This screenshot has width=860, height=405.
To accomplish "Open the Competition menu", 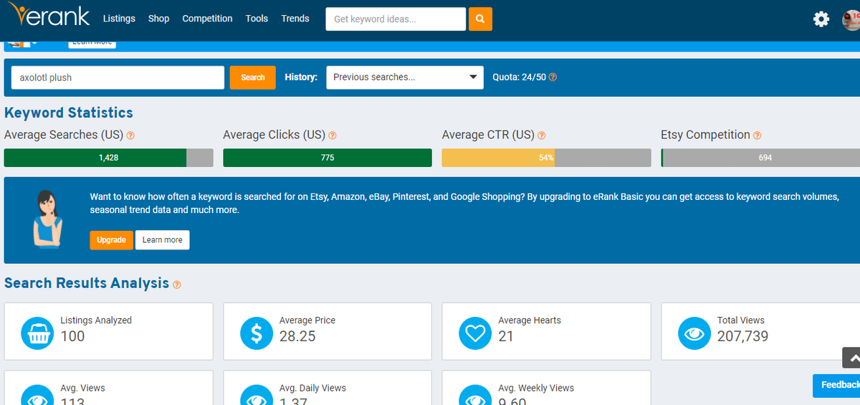I will click(x=207, y=19).
